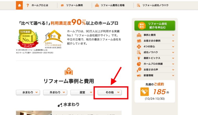Expand the お客さまの事例 chevron
The image size is (198, 115).
pos(173,41)
